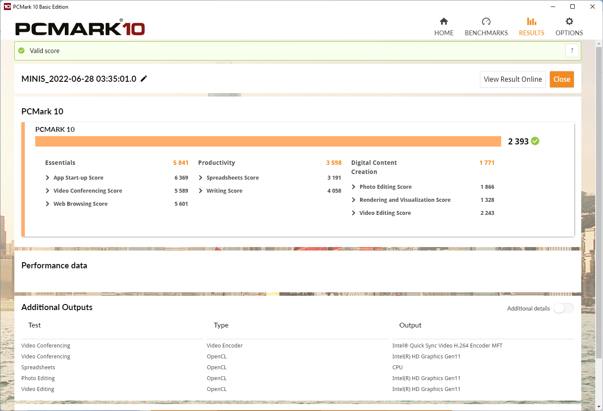This screenshot has height=411, width=603.
Task: Click the green checkmark beside score 2 393
Action: [x=535, y=141]
